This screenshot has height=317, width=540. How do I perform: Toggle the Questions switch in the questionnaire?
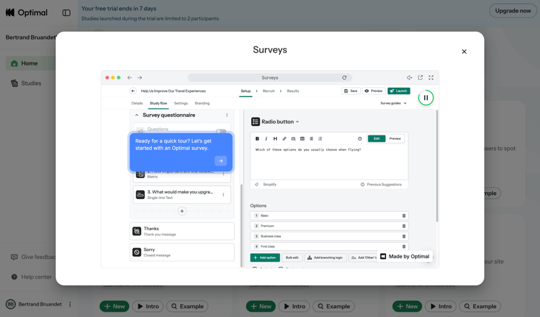(x=221, y=131)
